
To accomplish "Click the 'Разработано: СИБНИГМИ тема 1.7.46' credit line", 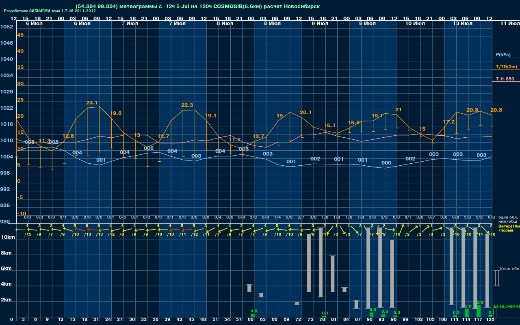I will coord(50,11).
